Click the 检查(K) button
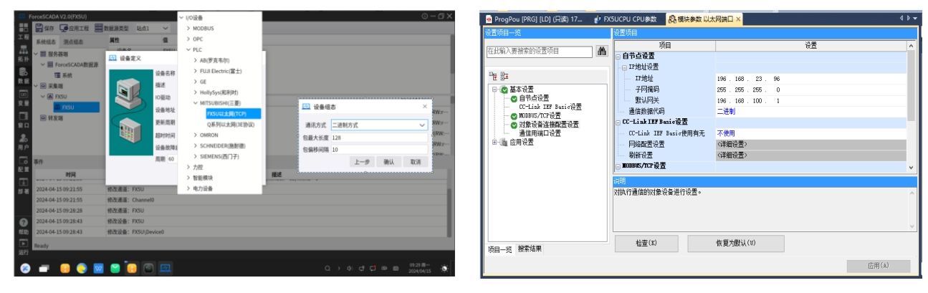Viewport: 928px width, 293px height. pos(647,243)
